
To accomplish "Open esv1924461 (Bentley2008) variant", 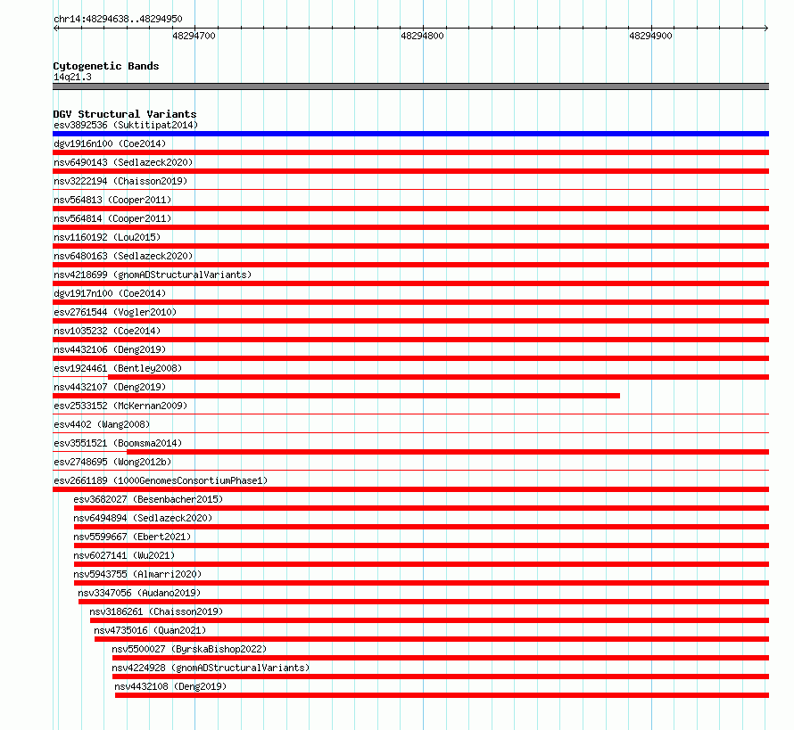I will point(118,368).
